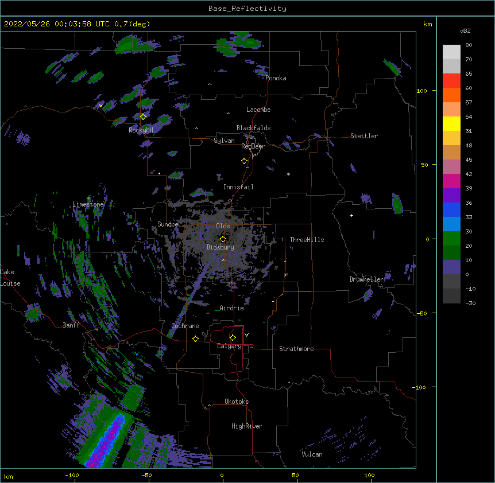Image resolution: width=495 pixels, height=483 pixels.
Task: Select the orange 60 dBZ legend color
Action: click(451, 95)
